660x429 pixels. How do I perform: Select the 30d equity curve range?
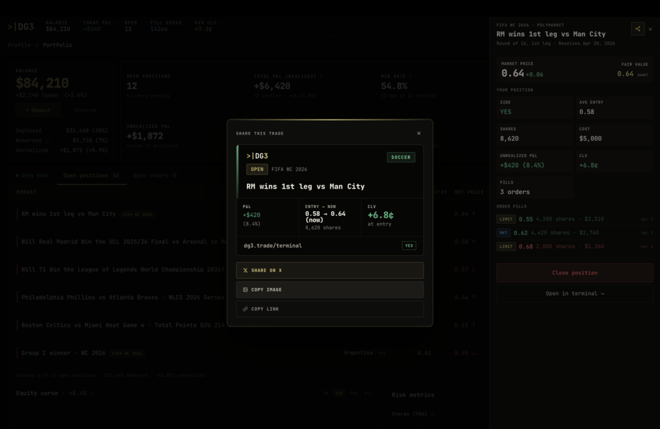(x=339, y=393)
